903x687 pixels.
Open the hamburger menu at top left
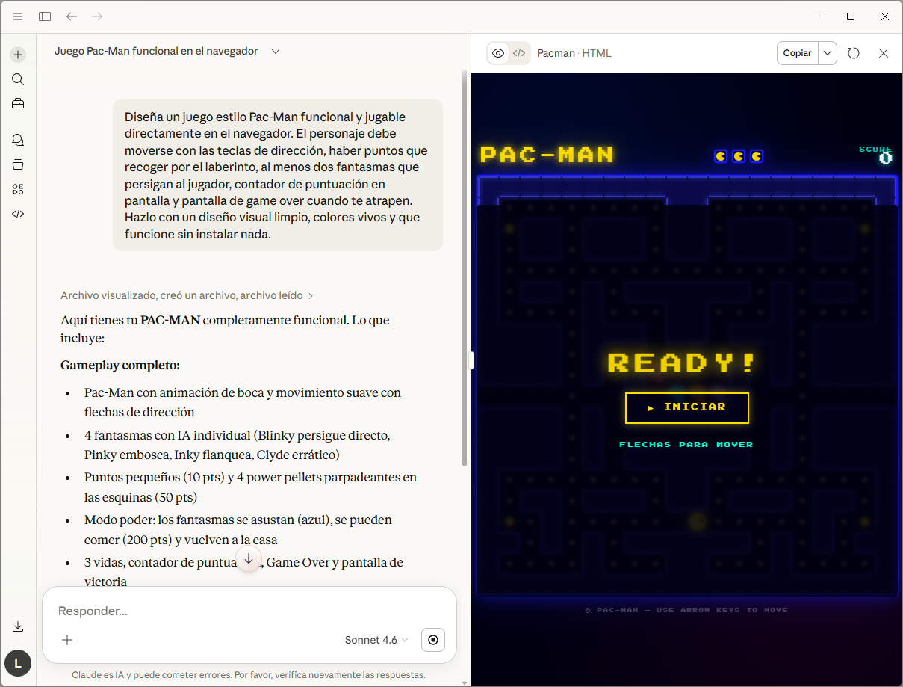[x=17, y=16]
